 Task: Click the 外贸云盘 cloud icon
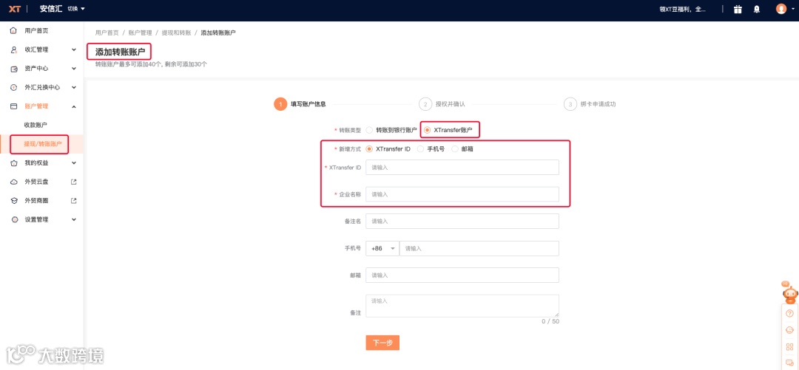[14, 182]
